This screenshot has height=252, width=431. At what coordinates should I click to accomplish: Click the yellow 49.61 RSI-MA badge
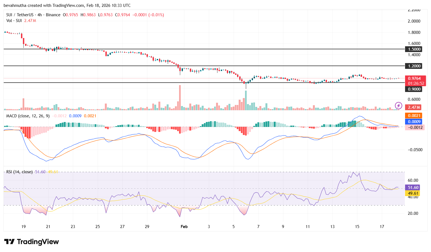(x=413, y=194)
